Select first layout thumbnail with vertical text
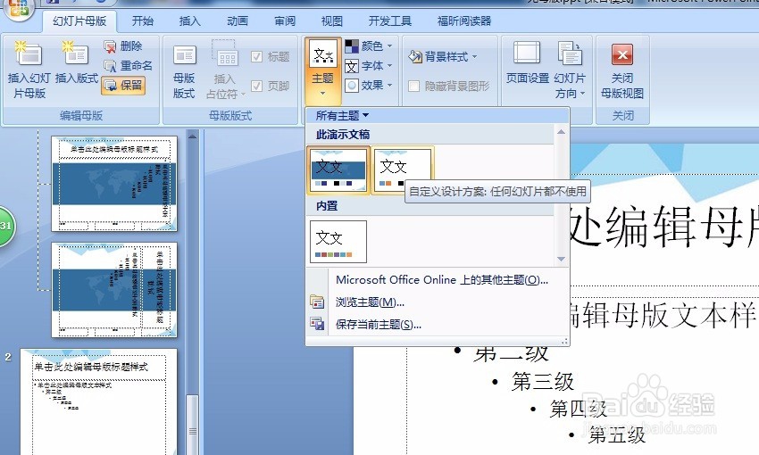This screenshot has width=759, height=455. pyautogui.click(x=114, y=184)
